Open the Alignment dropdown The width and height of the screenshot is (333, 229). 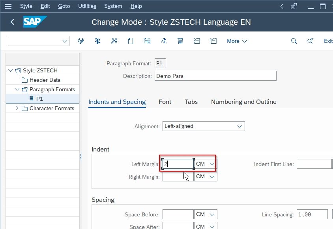click(x=239, y=126)
